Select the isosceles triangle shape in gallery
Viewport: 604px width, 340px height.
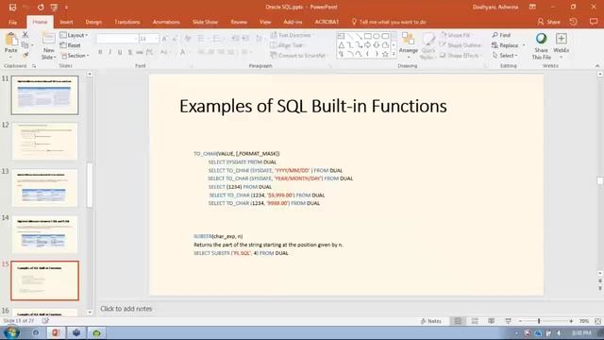(x=342, y=45)
